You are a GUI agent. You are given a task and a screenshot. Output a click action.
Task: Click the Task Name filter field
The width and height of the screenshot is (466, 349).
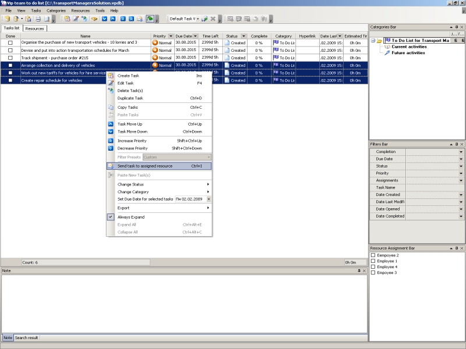[x=434, y=188]
